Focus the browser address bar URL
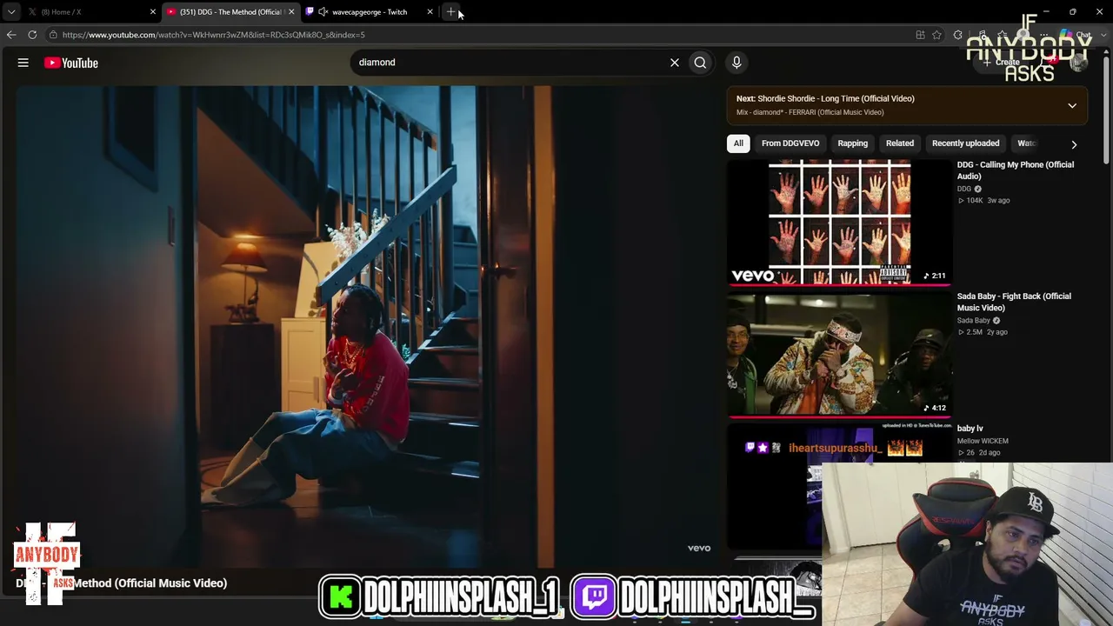 click(x=214, y=35)
